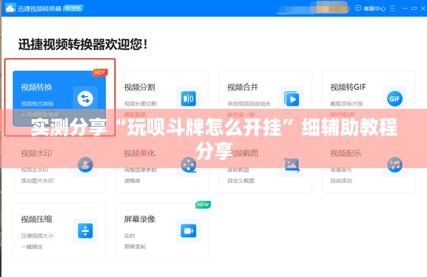The width and height of the screenshot is (427, 277).
Task: Click the GIF round icon
Action: [x=395, y=99]
